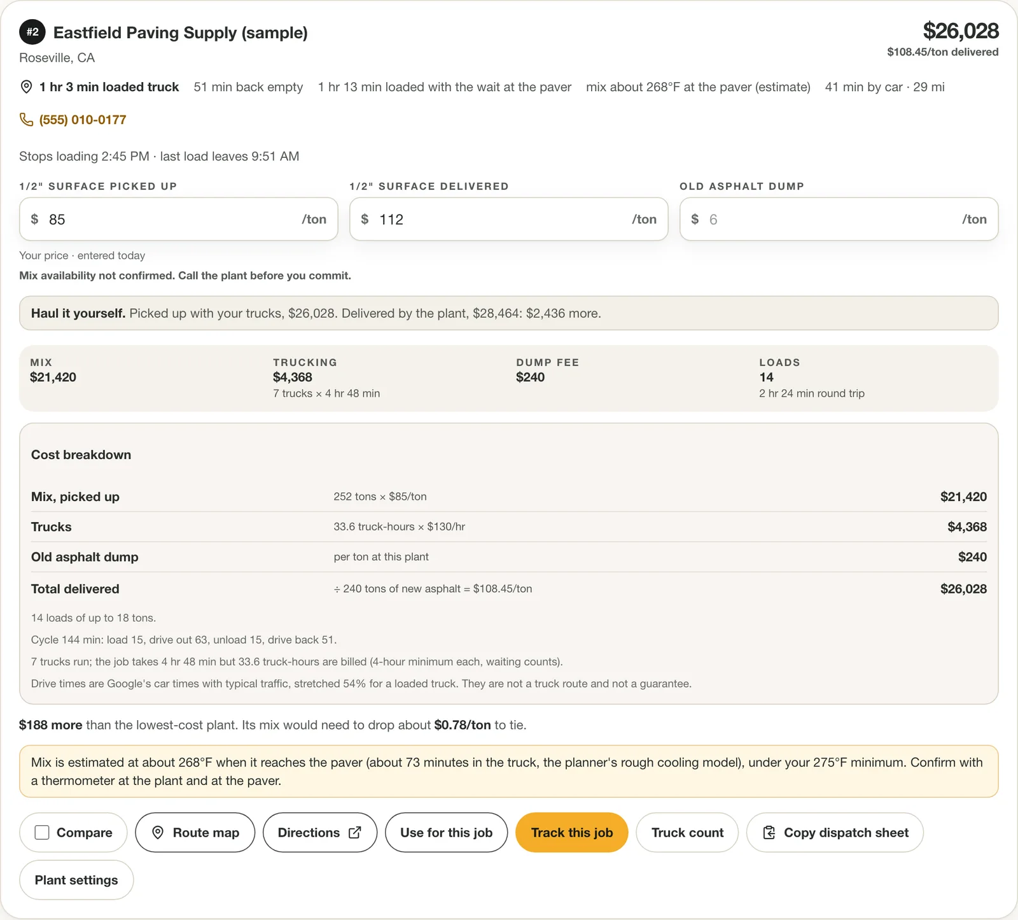Viewport: 1018px width, 920px height.
Task: Call the plant at (555) 010-0177
Action: click(83, 120)
